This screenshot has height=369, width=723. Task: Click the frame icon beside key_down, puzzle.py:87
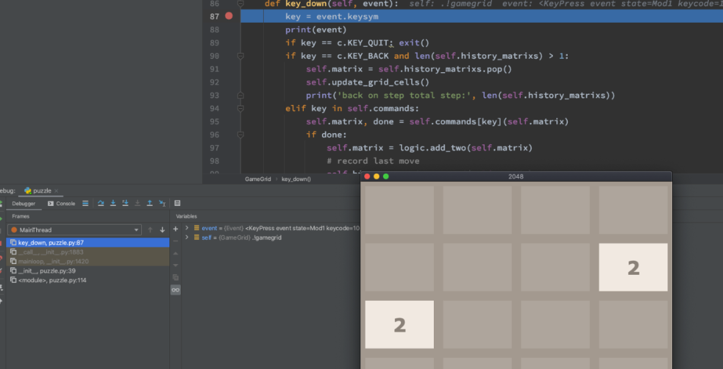tap(13, 242)
